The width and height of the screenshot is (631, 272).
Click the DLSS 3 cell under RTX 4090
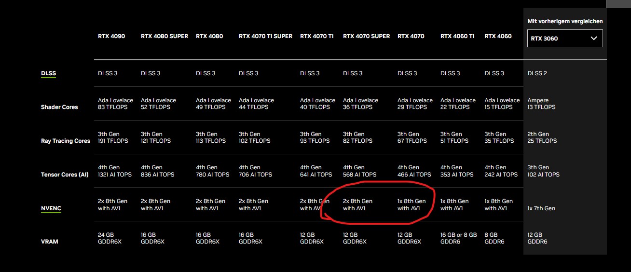tap(108, 73)
